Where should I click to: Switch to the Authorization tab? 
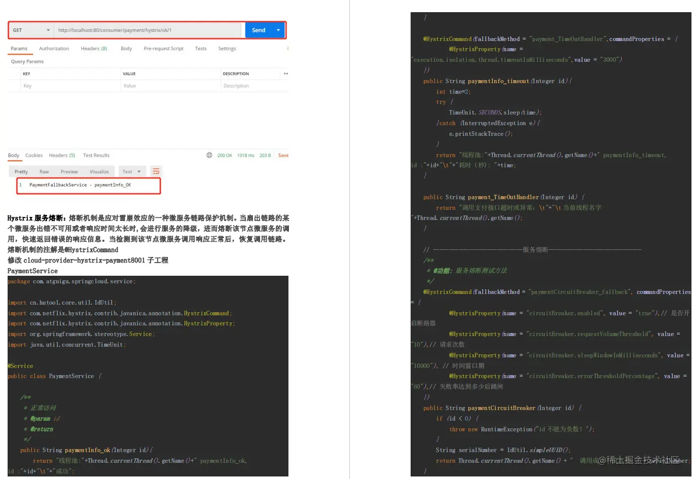(x=54, y=48)
